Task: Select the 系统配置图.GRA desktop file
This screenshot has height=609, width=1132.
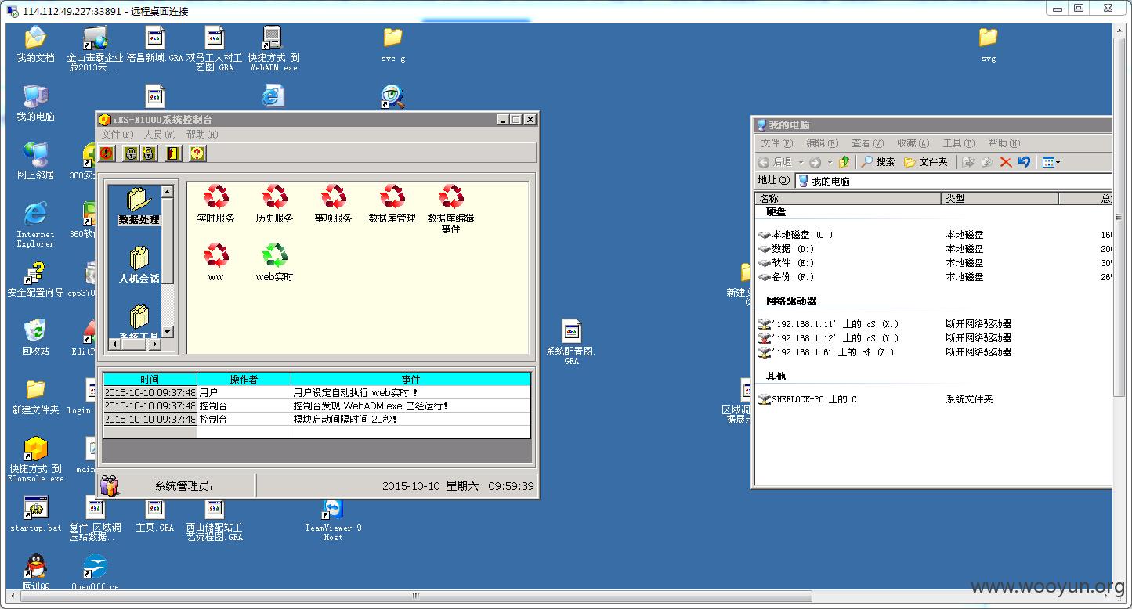Action: coord(571,342)
